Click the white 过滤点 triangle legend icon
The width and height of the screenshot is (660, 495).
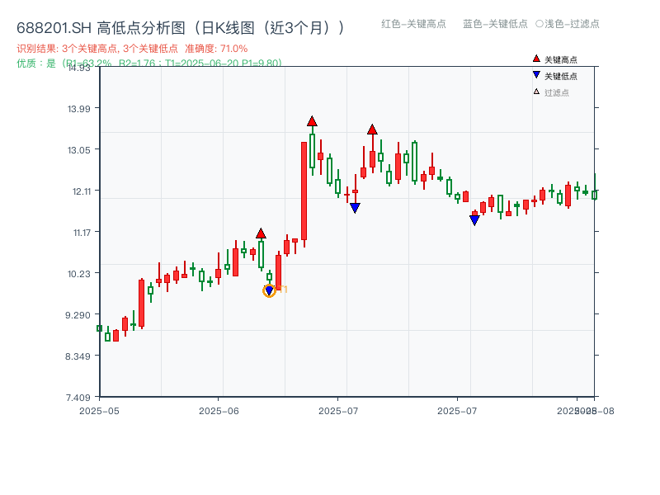click(535, 92)
